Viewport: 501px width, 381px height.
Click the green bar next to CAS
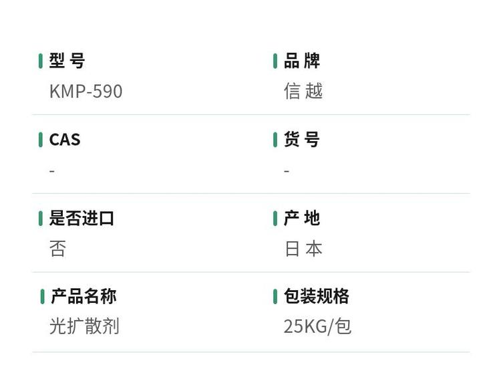coord(41,140)
